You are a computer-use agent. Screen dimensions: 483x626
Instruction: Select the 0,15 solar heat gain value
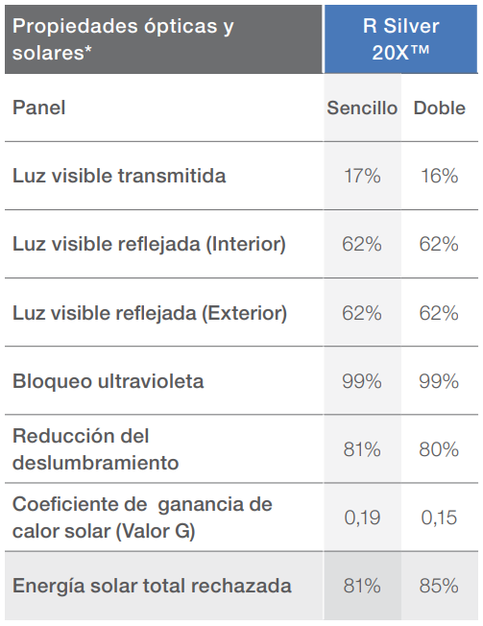439,518
